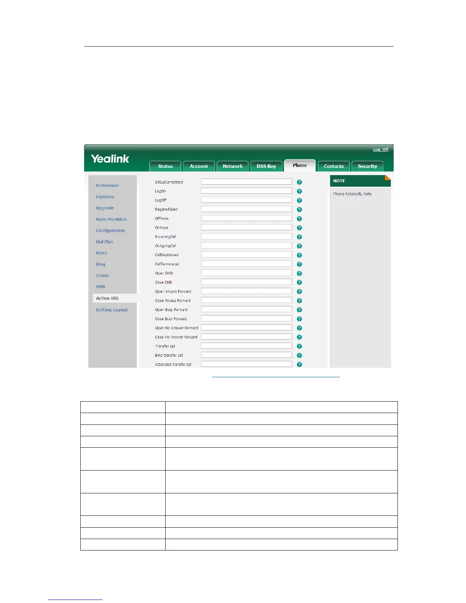Viewport: 466px width, 603px height.
Task: Click Close Always Forward help icon
Action: tap(299, 301)
